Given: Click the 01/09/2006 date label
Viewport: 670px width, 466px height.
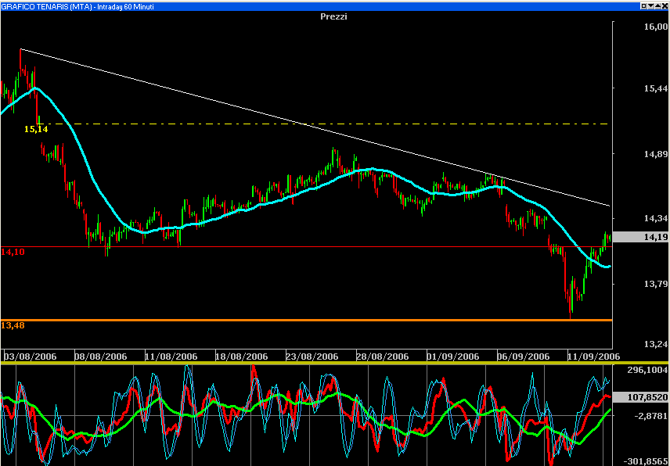Looking at the screenshot, I should point(453,357).
